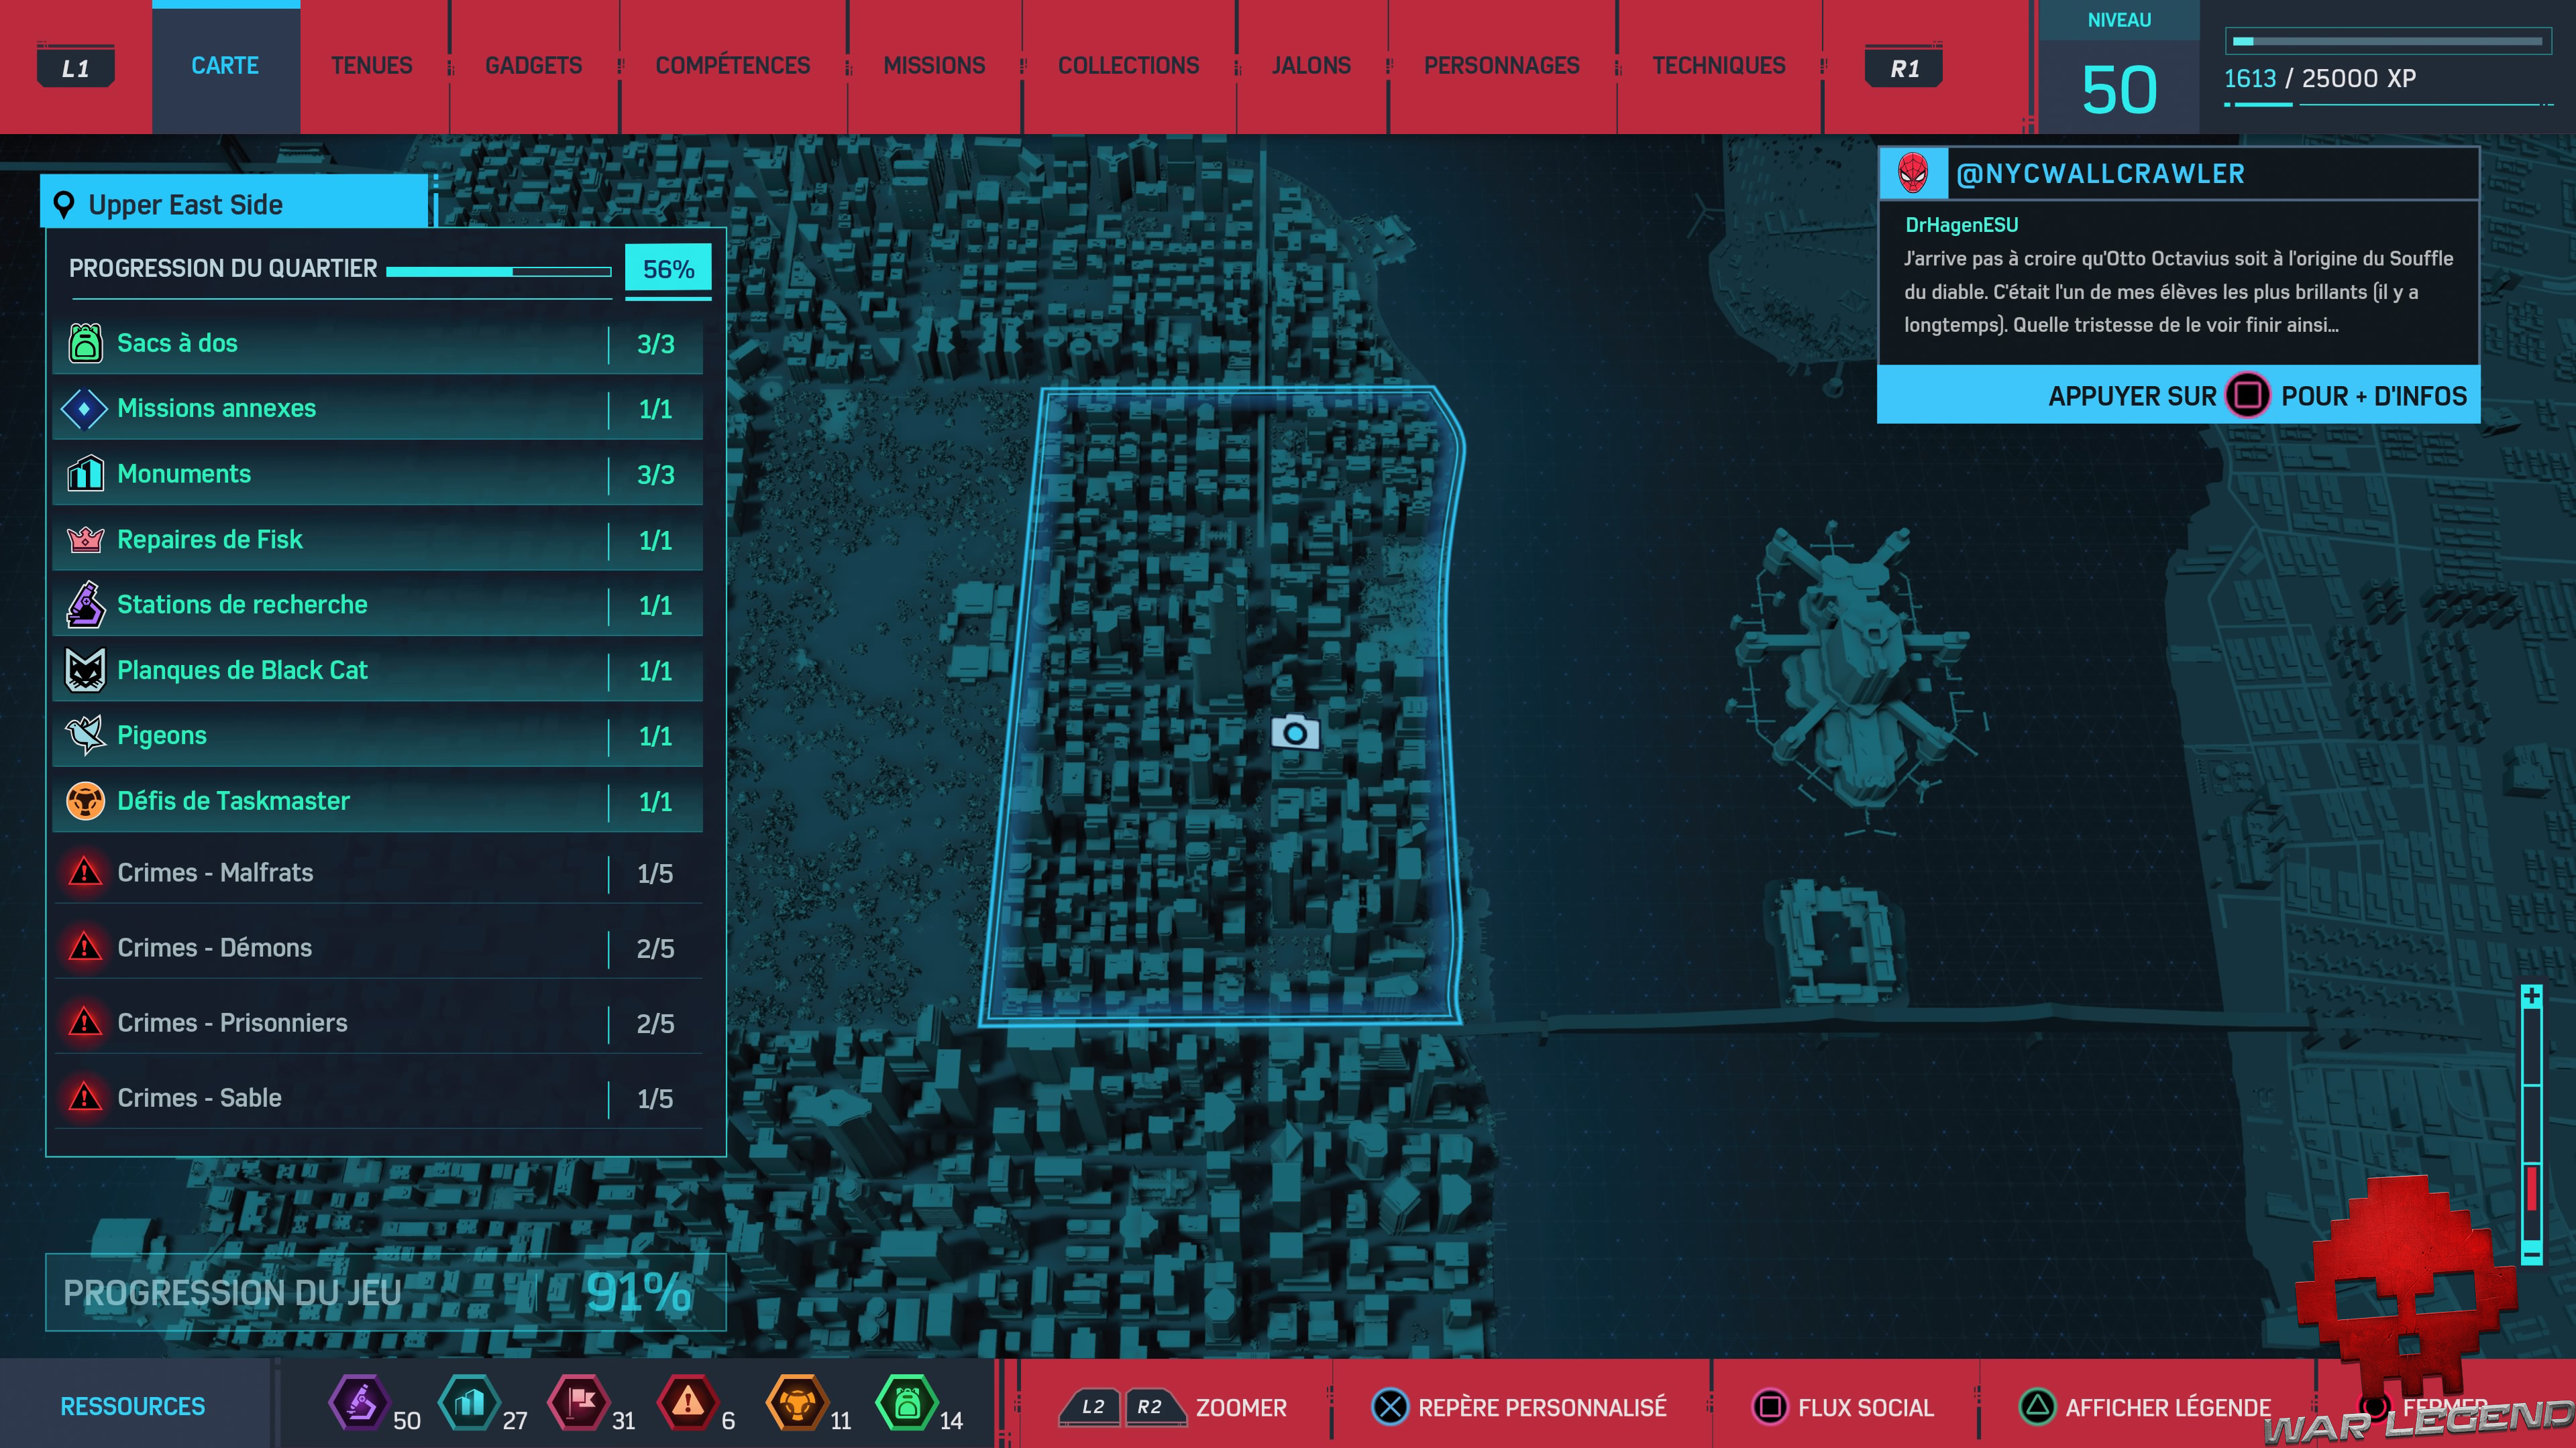Click the Repaires de Fisk crown icon
Screen dimensions: 2576x1448
pos(85,540)
